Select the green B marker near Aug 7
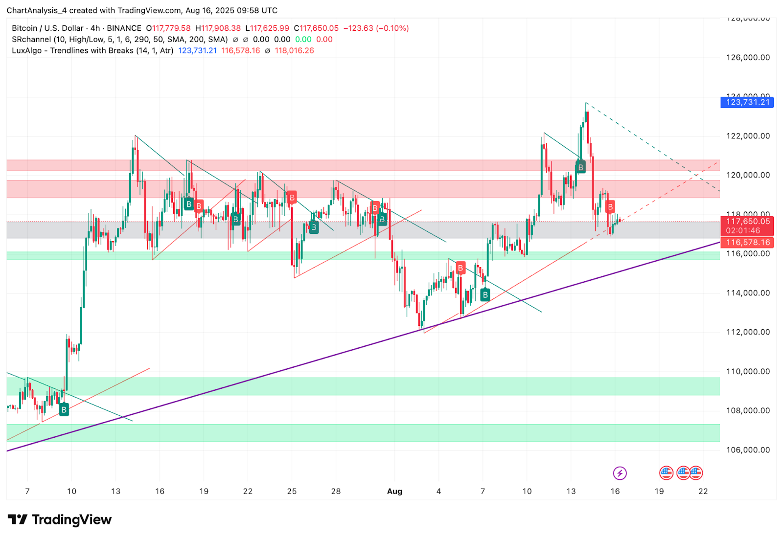This screenshot has width=783, height=539. pos(485,294)
